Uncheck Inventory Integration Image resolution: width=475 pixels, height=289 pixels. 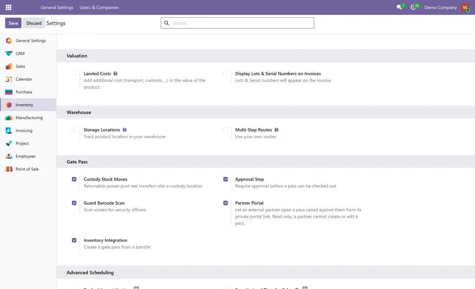74,240
